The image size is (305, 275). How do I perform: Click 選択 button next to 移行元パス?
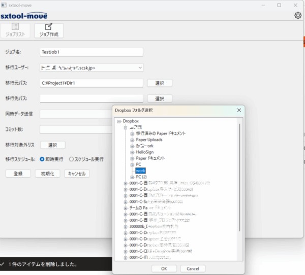[x=160, y=83]
